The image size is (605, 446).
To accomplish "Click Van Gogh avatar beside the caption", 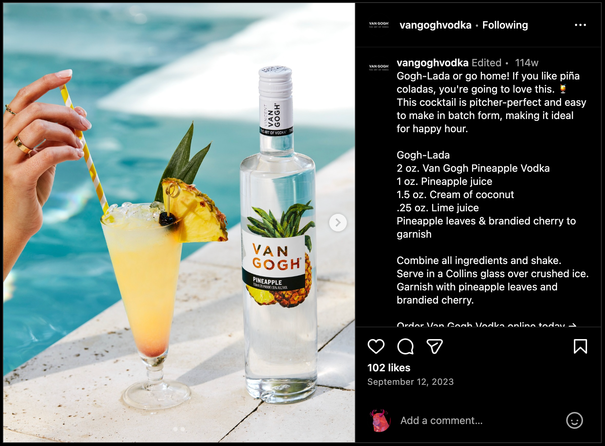I will [379, 67].
